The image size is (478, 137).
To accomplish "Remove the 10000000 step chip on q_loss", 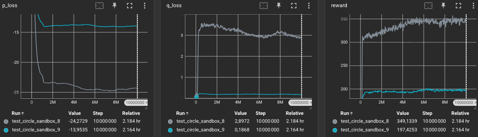I will click(x=311, y=102).
